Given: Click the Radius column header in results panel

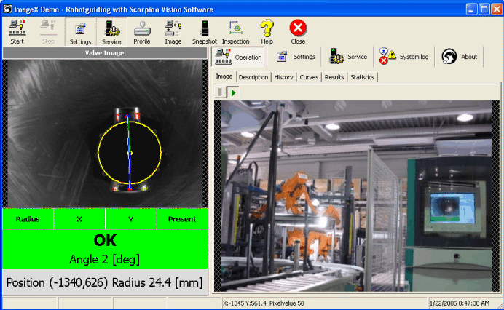Looking at the screenshot, I should coord(28,218).
